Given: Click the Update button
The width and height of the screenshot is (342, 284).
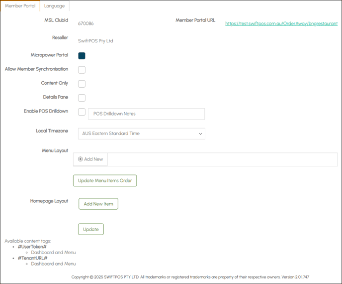Looking at the screenshot, I should tap(91, 229).
